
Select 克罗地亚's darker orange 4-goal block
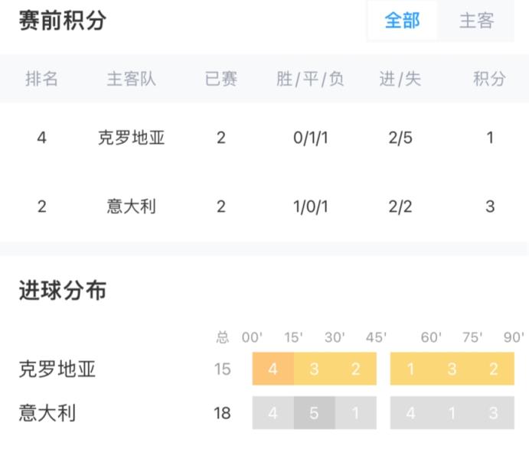coord(273,369)
